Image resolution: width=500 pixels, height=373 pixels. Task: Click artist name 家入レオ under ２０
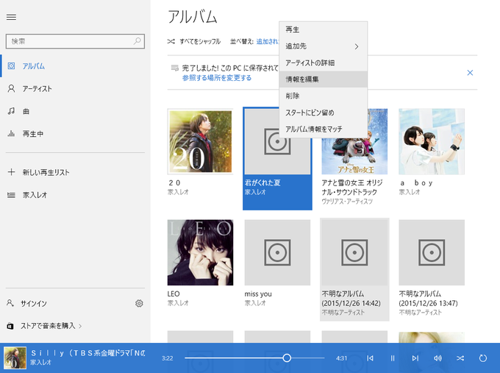[178, 192]
